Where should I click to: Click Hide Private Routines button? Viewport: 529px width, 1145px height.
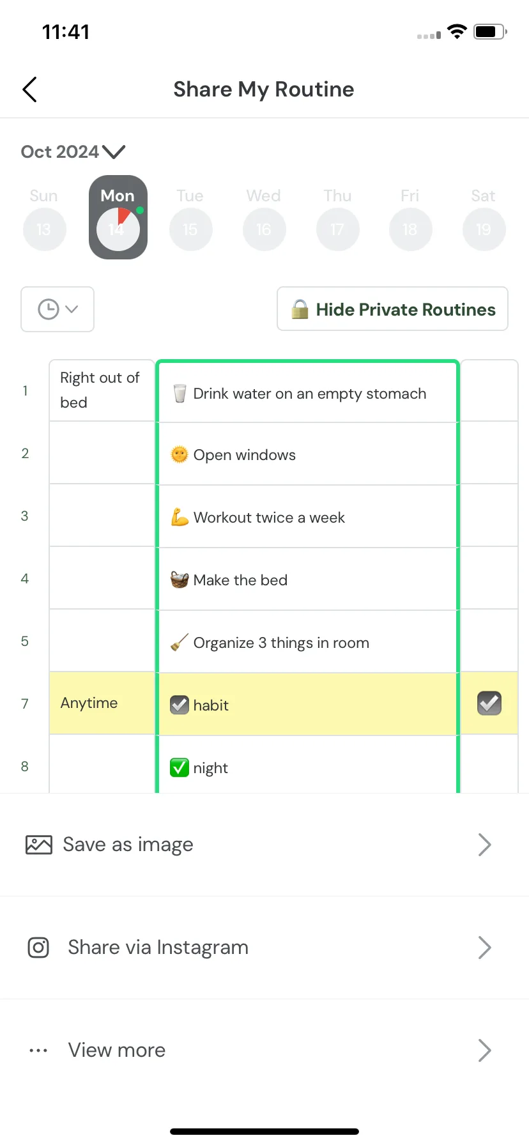pos(392,309)
